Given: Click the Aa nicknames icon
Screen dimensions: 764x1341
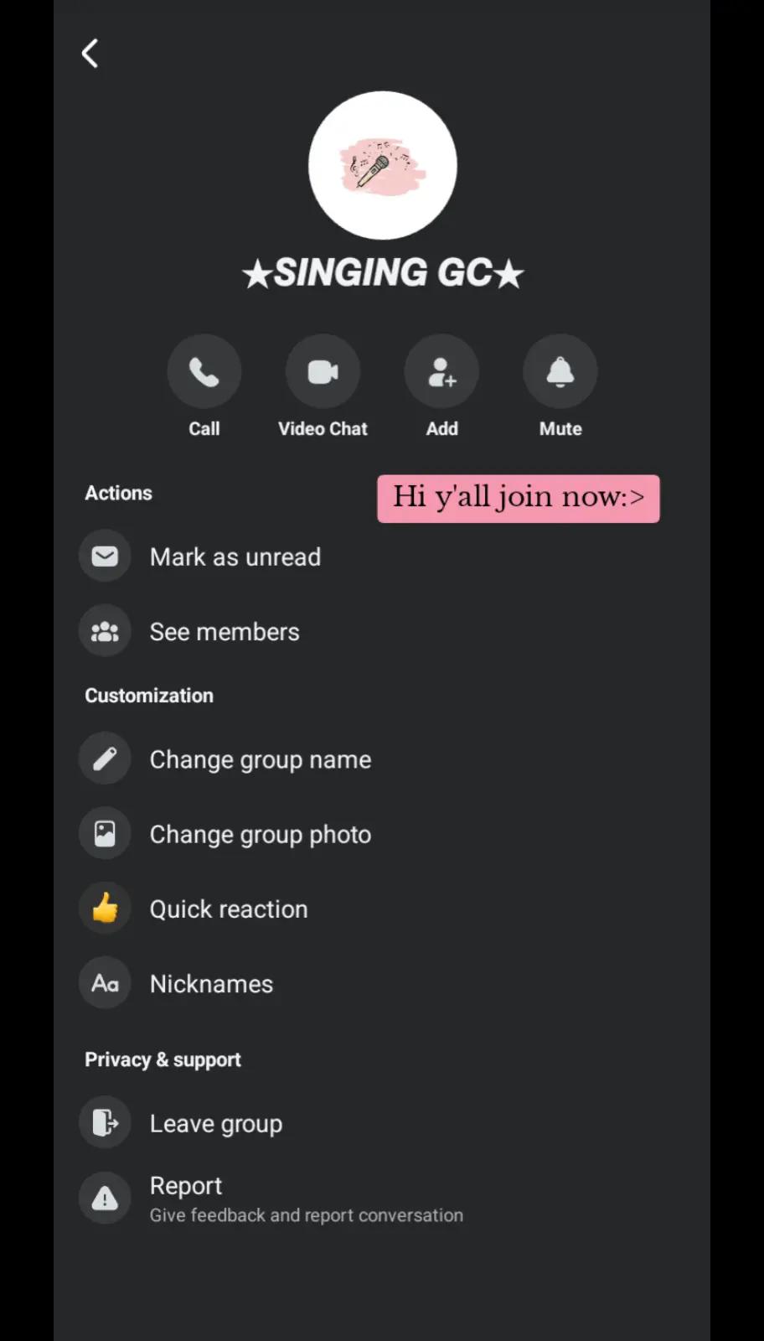Looking at the screenshot, I should [105, 982].
